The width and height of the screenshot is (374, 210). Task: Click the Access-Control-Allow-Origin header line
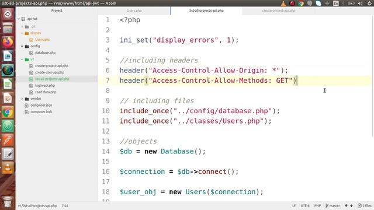click(x=204, y=71)
